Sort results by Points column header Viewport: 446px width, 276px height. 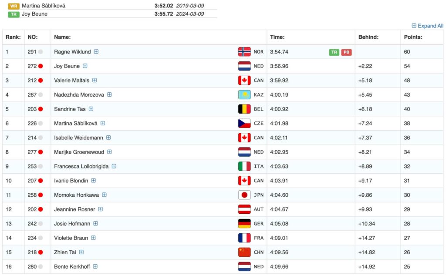[413, 37]
